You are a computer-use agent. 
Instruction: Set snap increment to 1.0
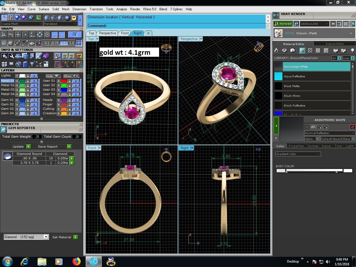[x=71, y=43]
